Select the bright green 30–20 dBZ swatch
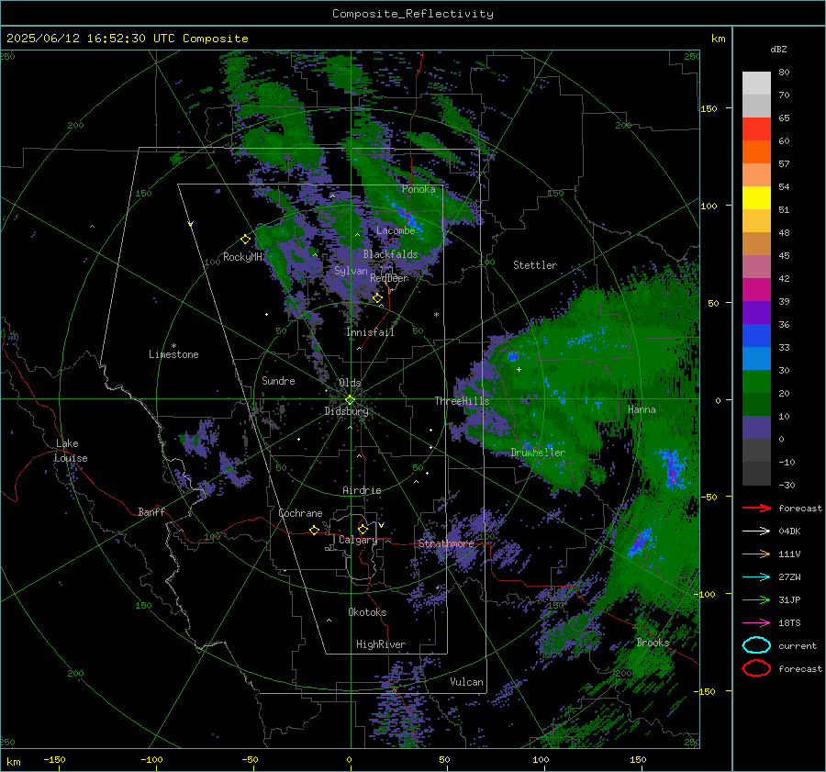The height and width of the screenshot is (772, 826). coord(756,382)
